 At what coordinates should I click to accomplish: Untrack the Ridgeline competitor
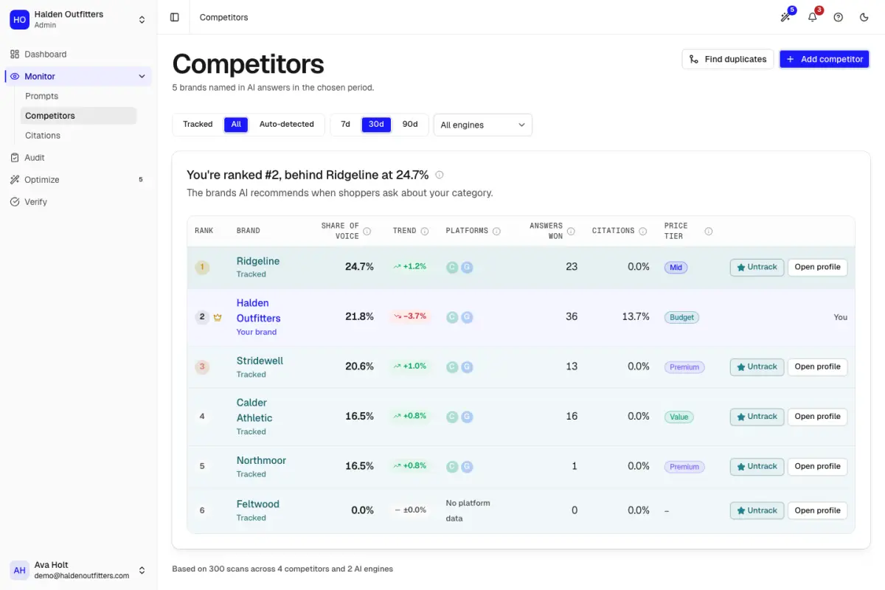click(757, 267)
